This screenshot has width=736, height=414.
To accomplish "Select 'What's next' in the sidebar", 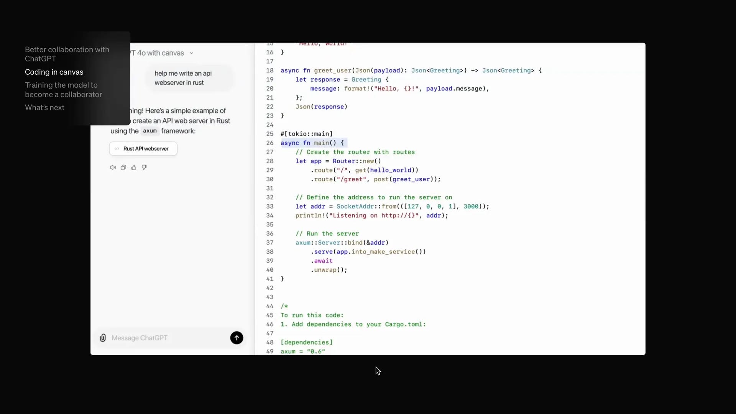I will 44,108.
